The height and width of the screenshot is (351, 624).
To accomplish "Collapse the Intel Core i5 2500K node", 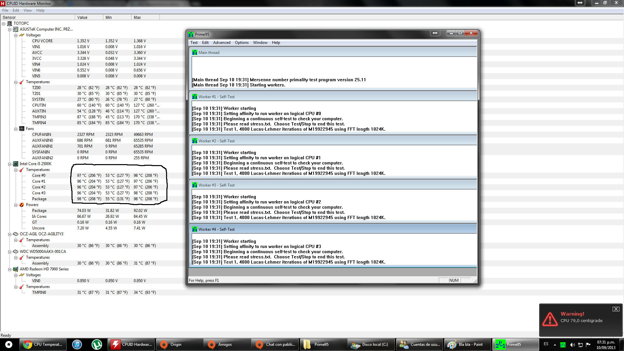I will pyautogui.click(x=9, y=164).
